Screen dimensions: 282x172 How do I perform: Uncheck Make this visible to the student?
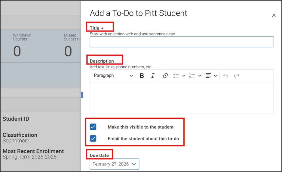pos(93,127)
